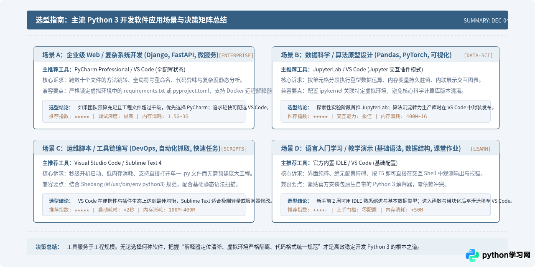Screen dimensions: 535x267
Task: Click the line "跨数十个文件的方法跳转" core demand
Action: point(143,80)
